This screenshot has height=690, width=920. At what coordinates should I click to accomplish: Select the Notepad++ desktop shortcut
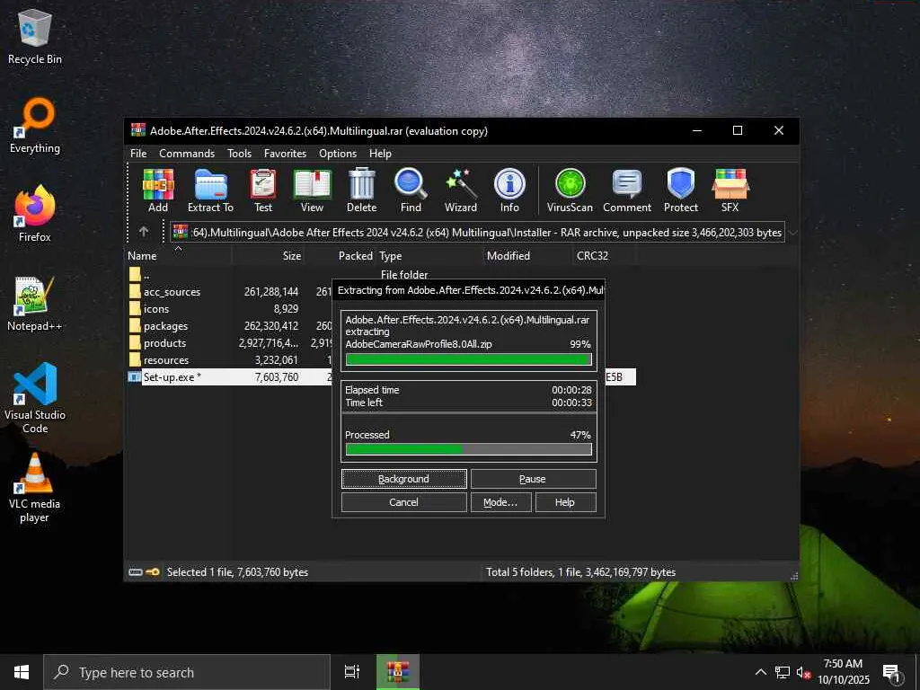[x=35, y=304]
